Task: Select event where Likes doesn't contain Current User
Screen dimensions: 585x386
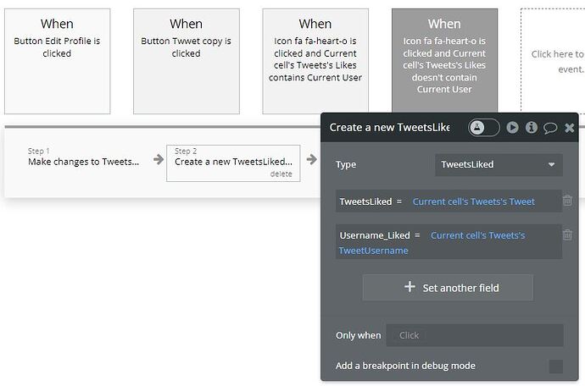Action: 444,61
